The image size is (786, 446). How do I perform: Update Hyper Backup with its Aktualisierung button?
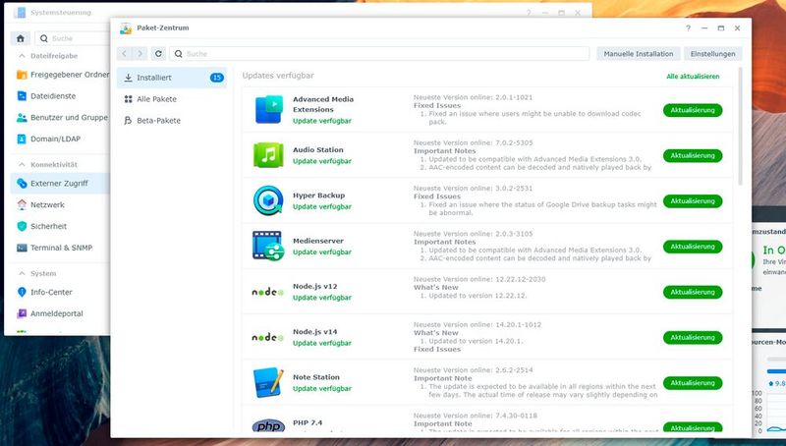(x=693, y=201)
